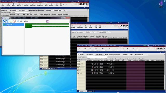This screenshot has height=93, width=166.
Task: Open FA Setup in the bottom-right TWS toolbar
Action: (90, 49)
